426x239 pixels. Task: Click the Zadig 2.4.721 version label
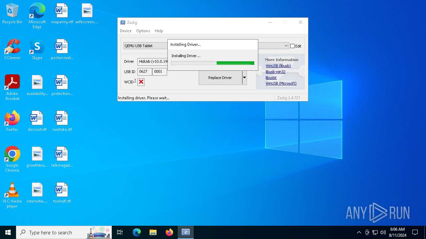[x=289, y=98]
